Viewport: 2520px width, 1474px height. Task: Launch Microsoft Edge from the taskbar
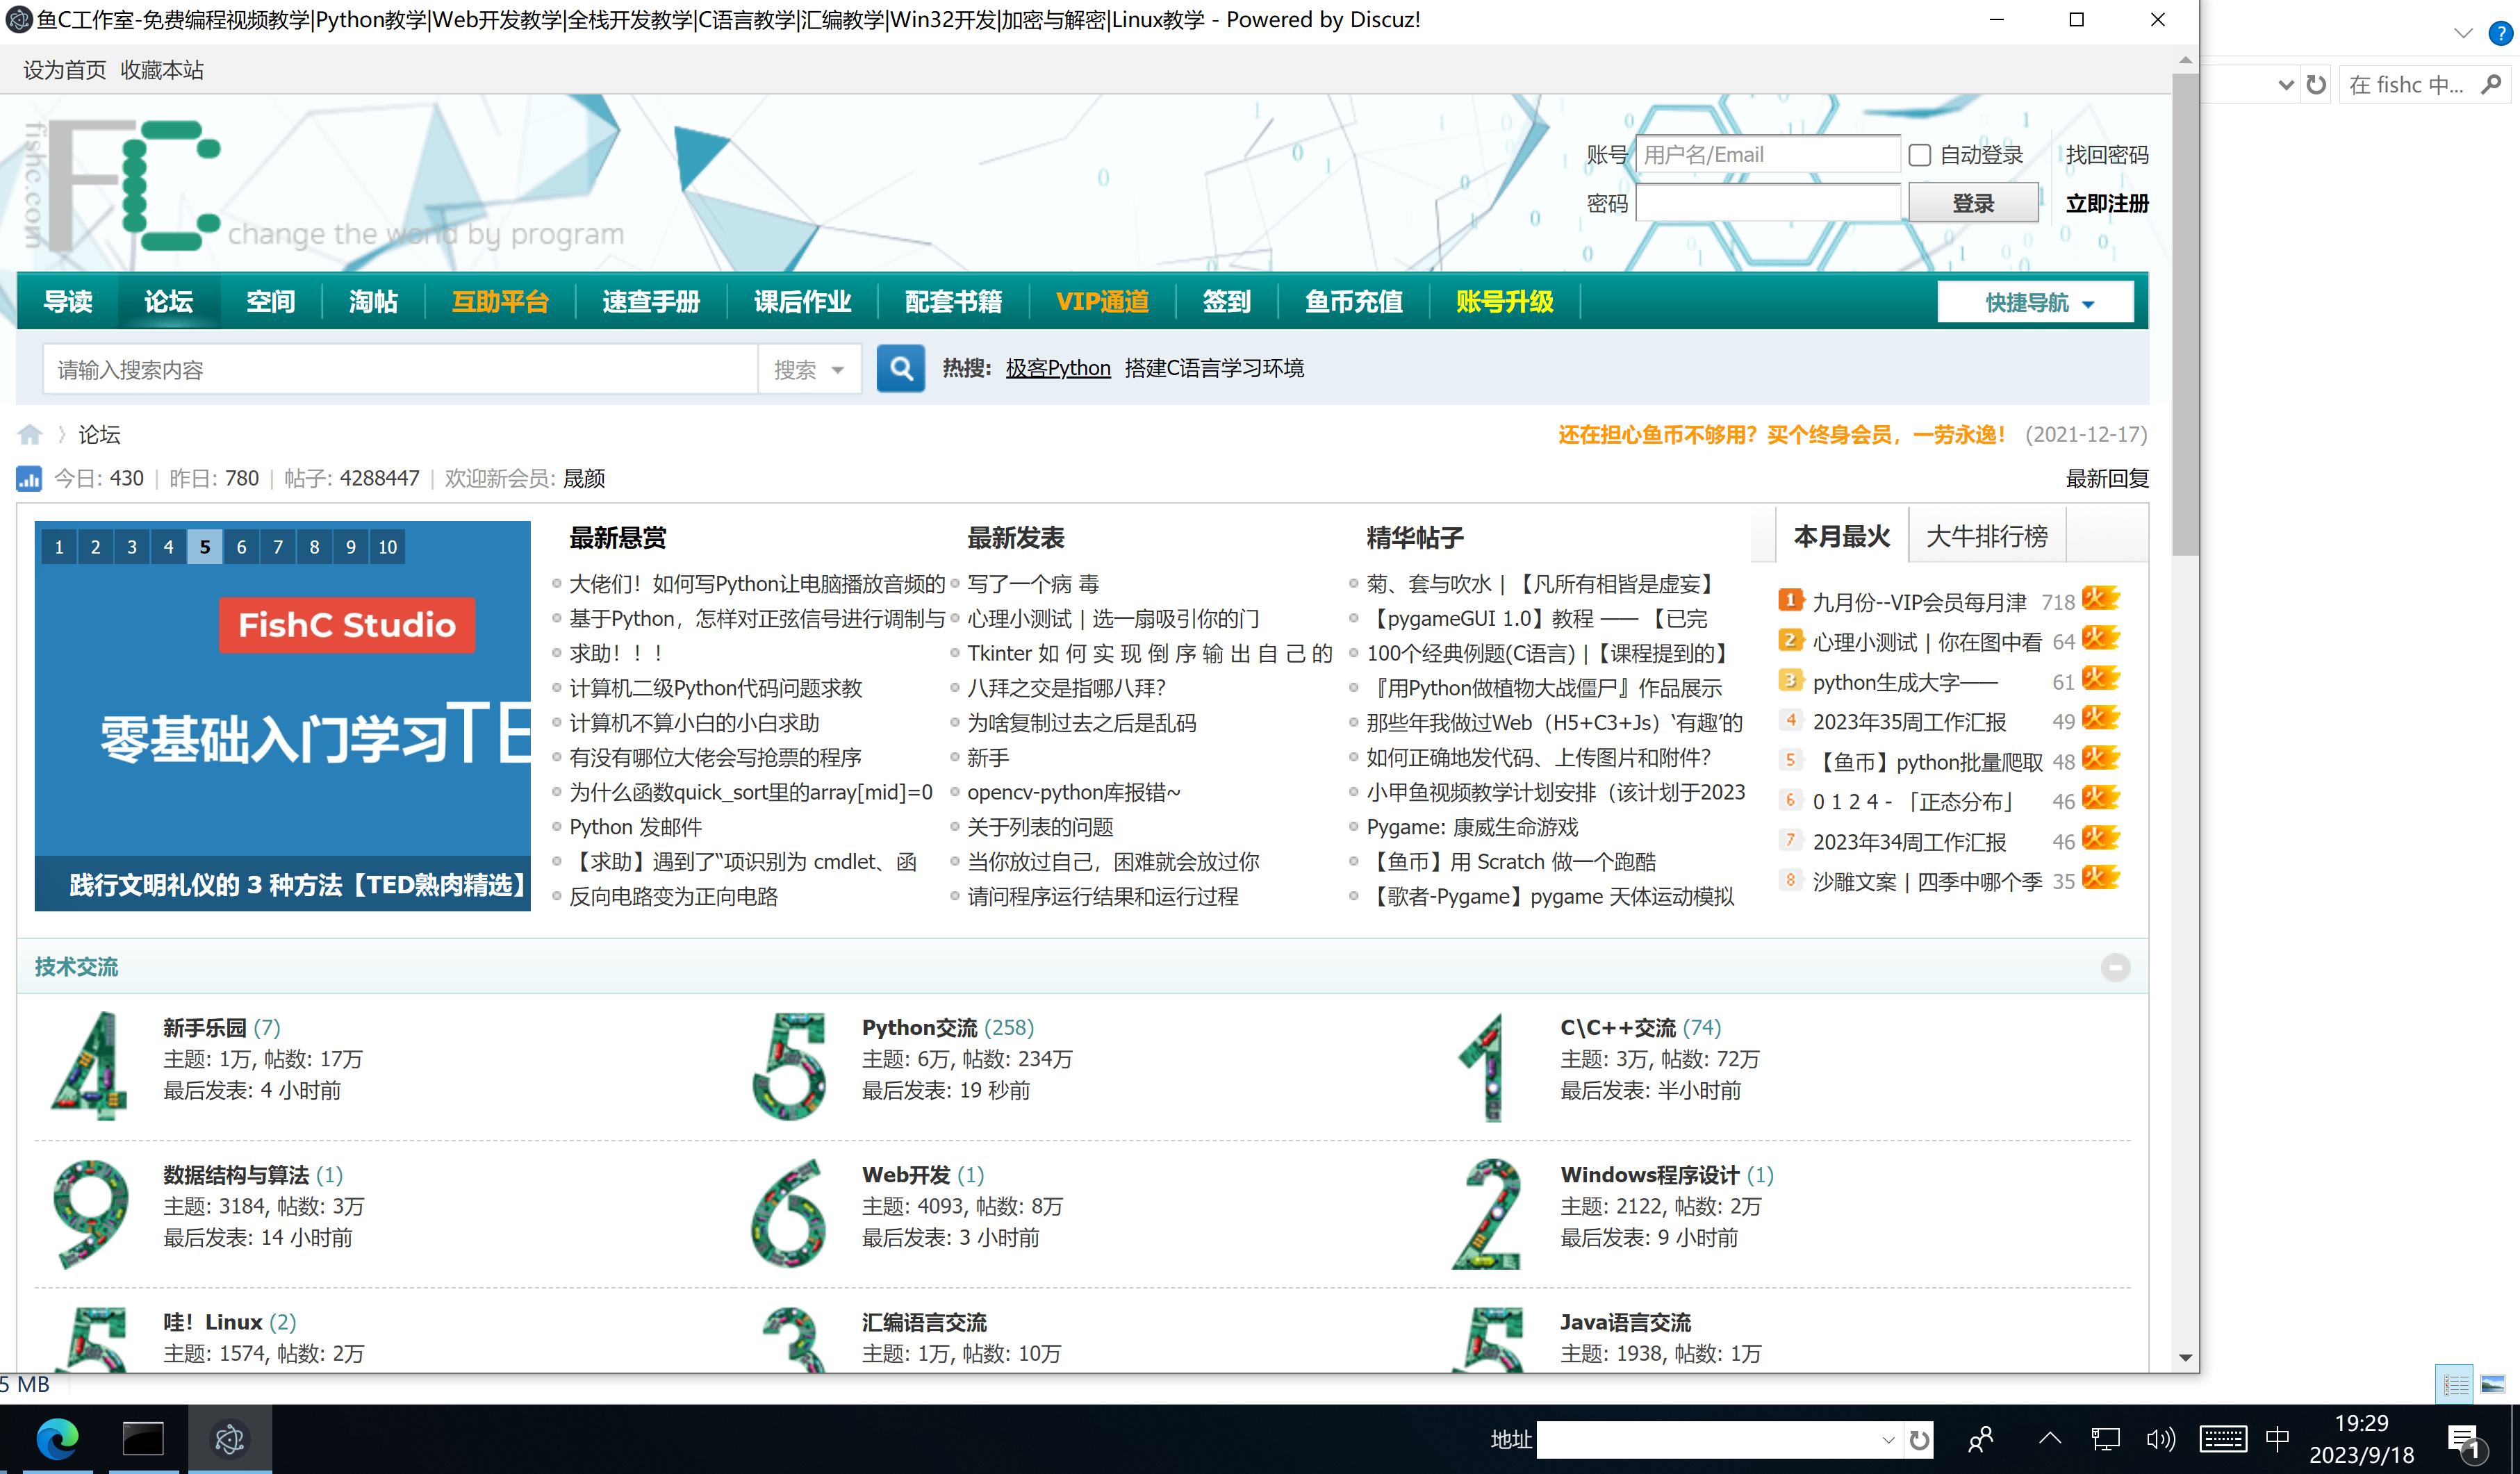click(x=57, y=1439)
